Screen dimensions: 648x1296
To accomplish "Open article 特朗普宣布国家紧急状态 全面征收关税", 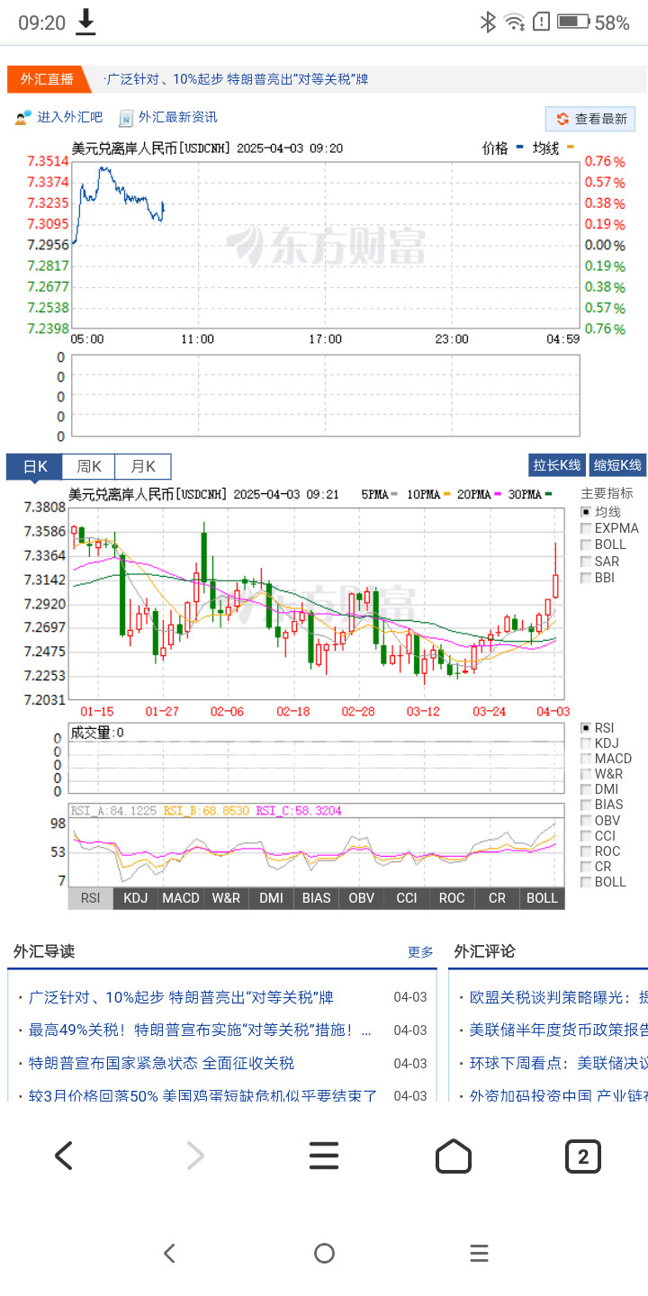I will coord(161,1063).
